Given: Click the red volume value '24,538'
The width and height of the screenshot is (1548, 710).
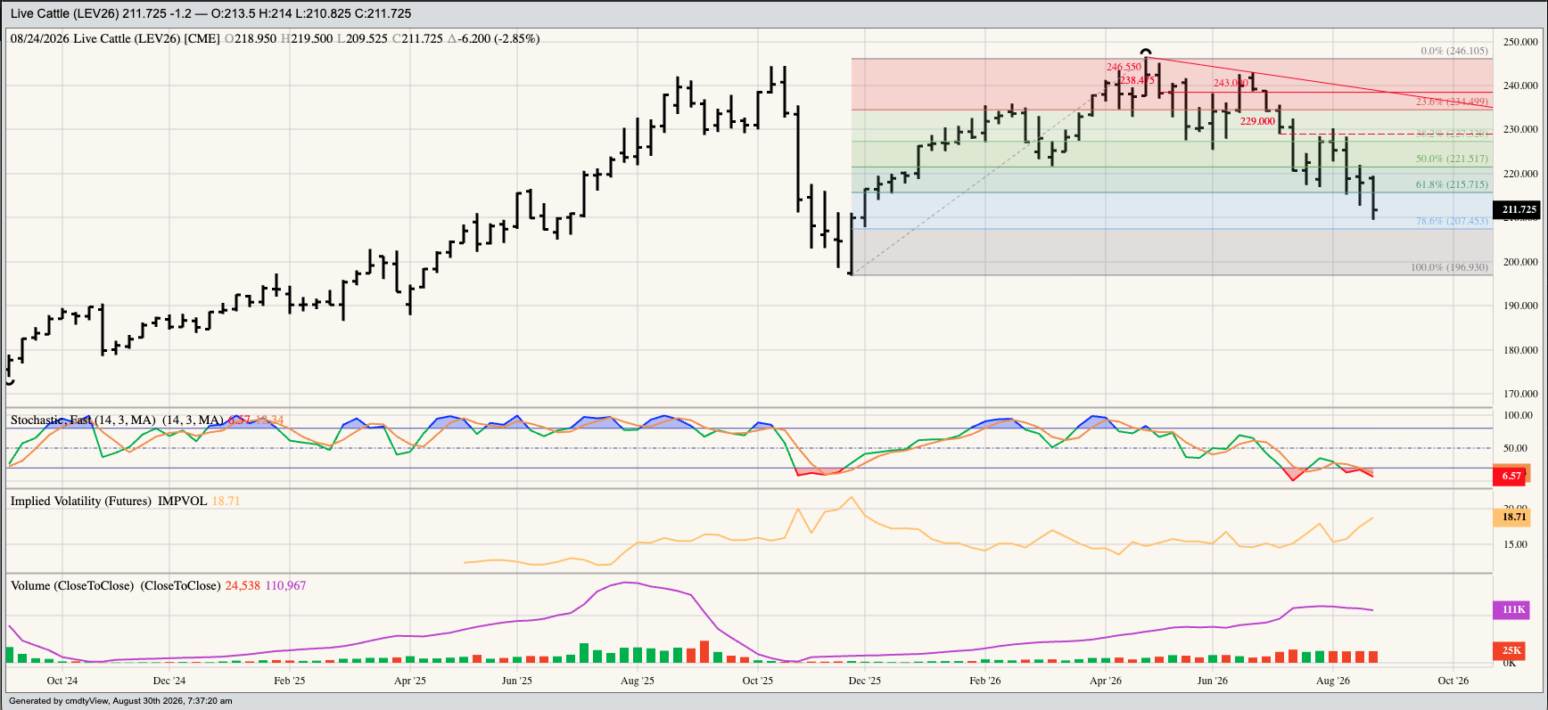Looking at the screenshot, I should click(243, 585).
